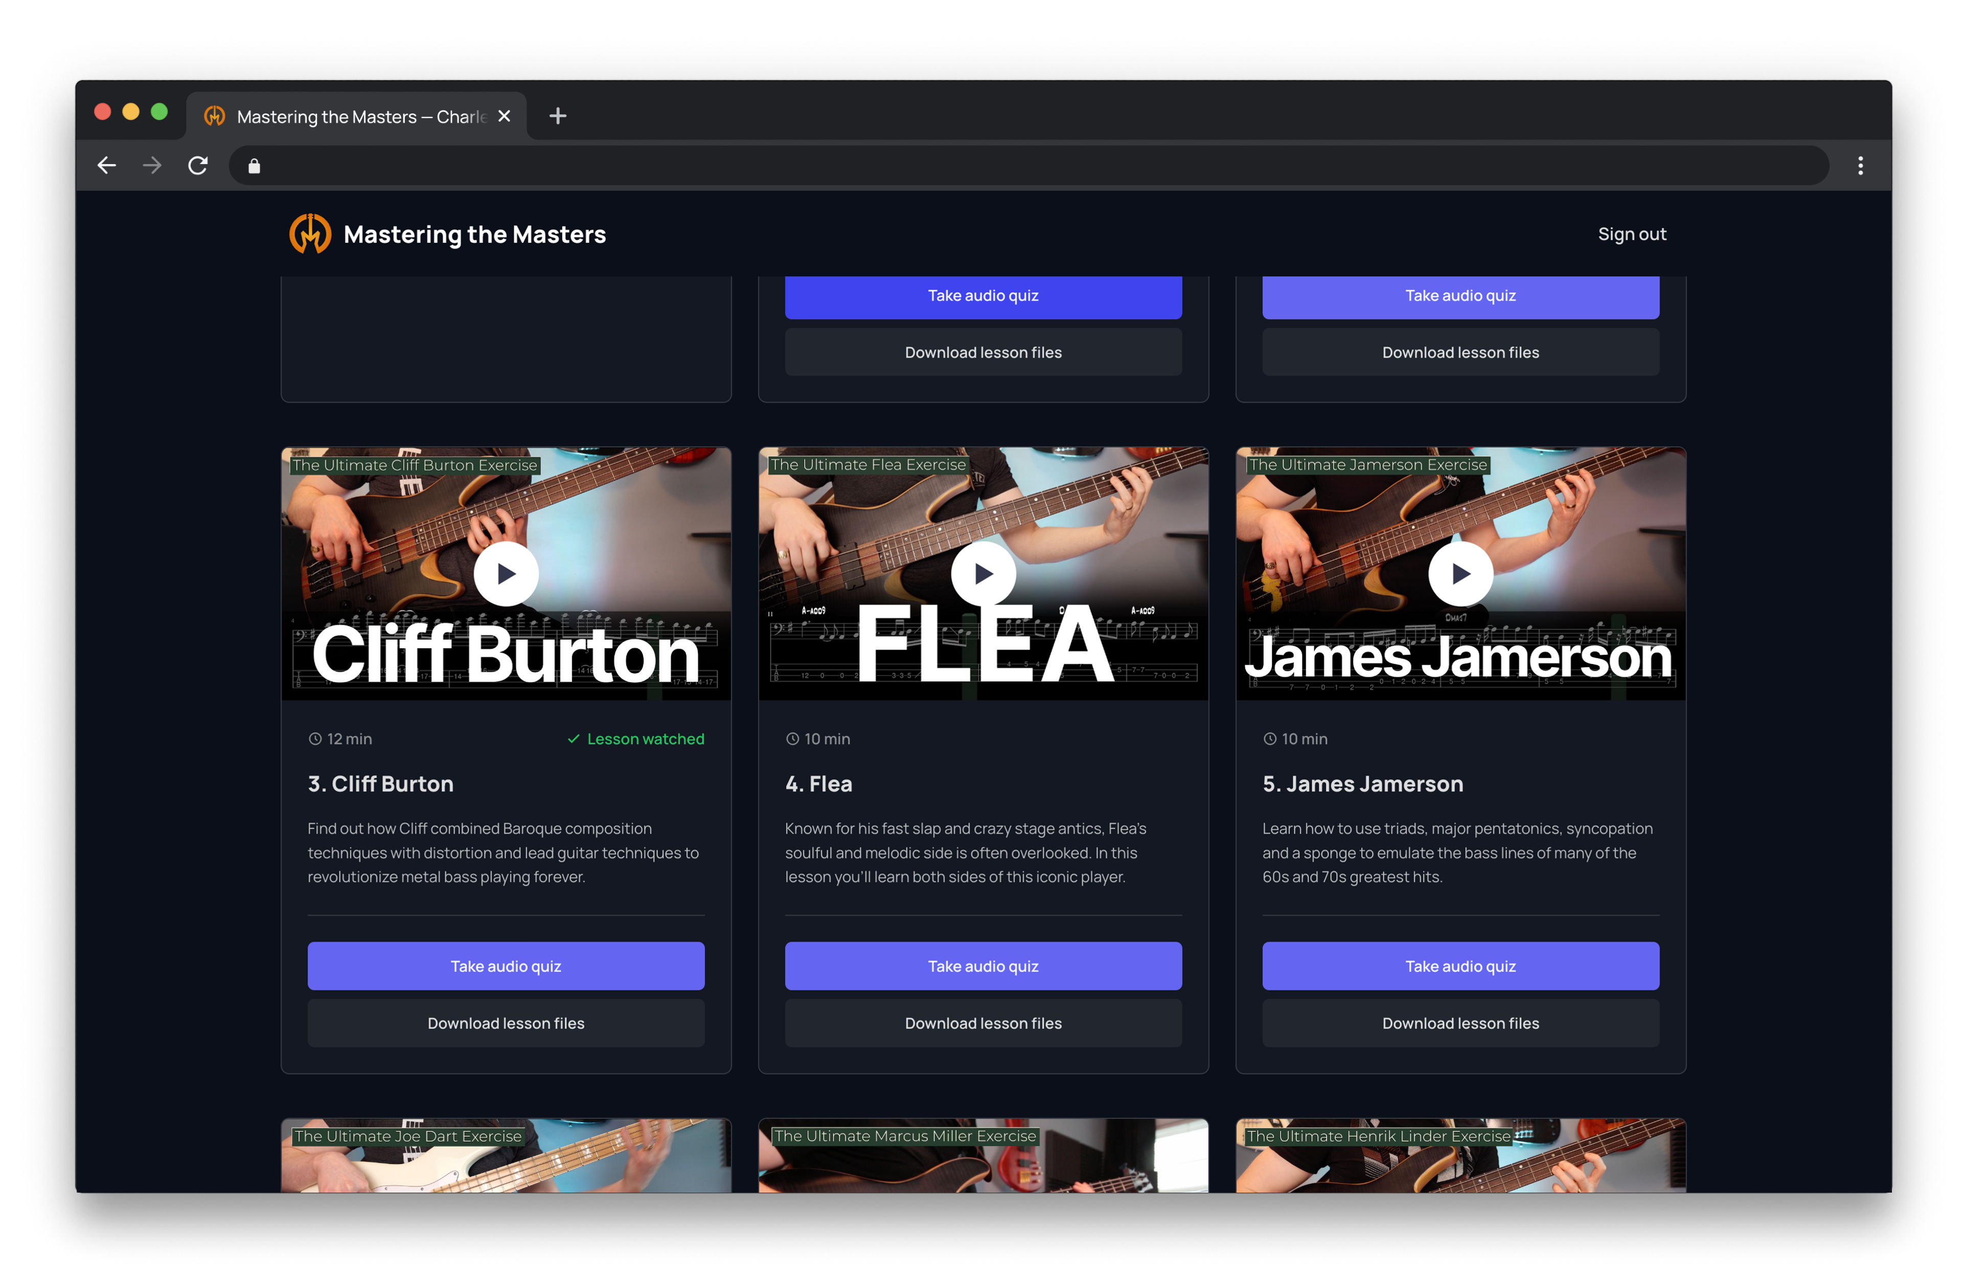The image size is (1963, 1278).
Task: Click the address bar field
Action: point(1029,166)
